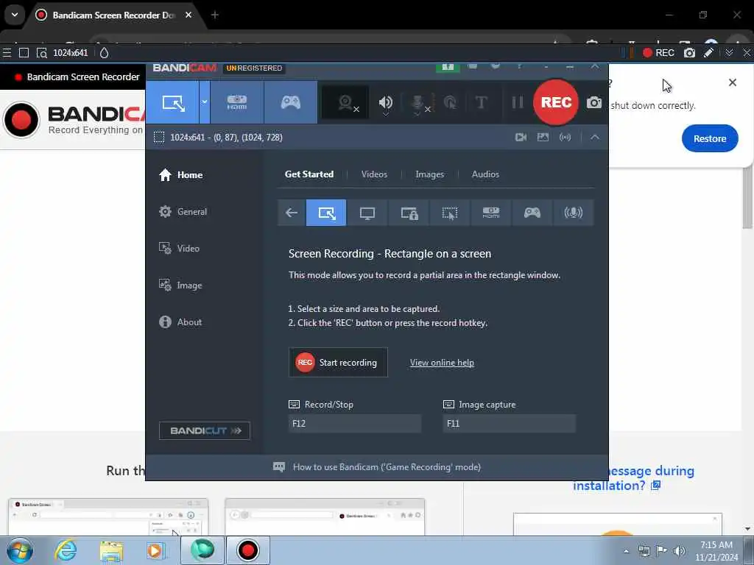Toggle the speaker sound recording
754x565 pixels.
385,102
